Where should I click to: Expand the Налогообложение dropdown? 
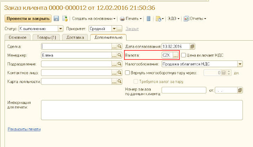(240, 64)
